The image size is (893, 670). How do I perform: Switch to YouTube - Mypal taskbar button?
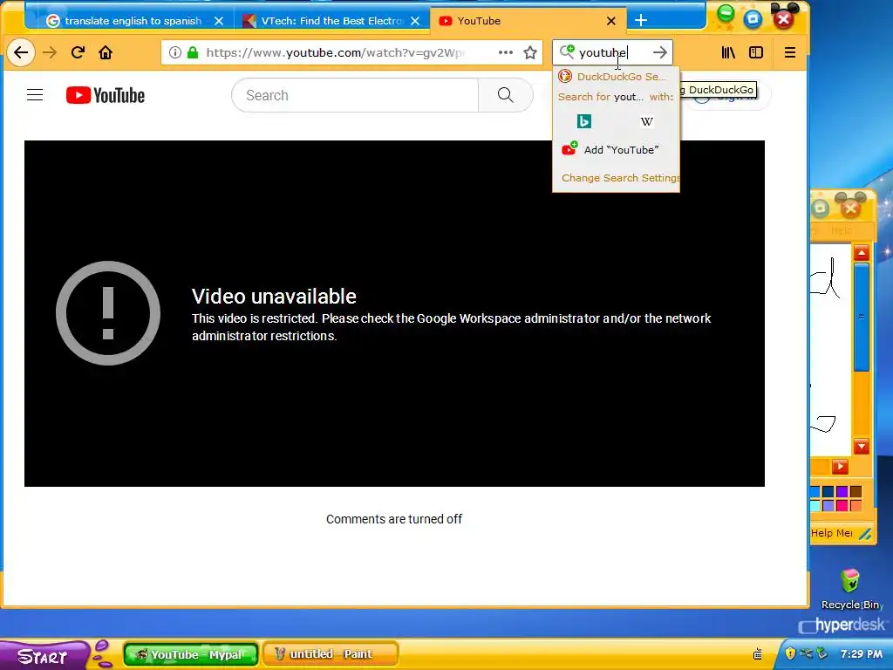[191, 654]
